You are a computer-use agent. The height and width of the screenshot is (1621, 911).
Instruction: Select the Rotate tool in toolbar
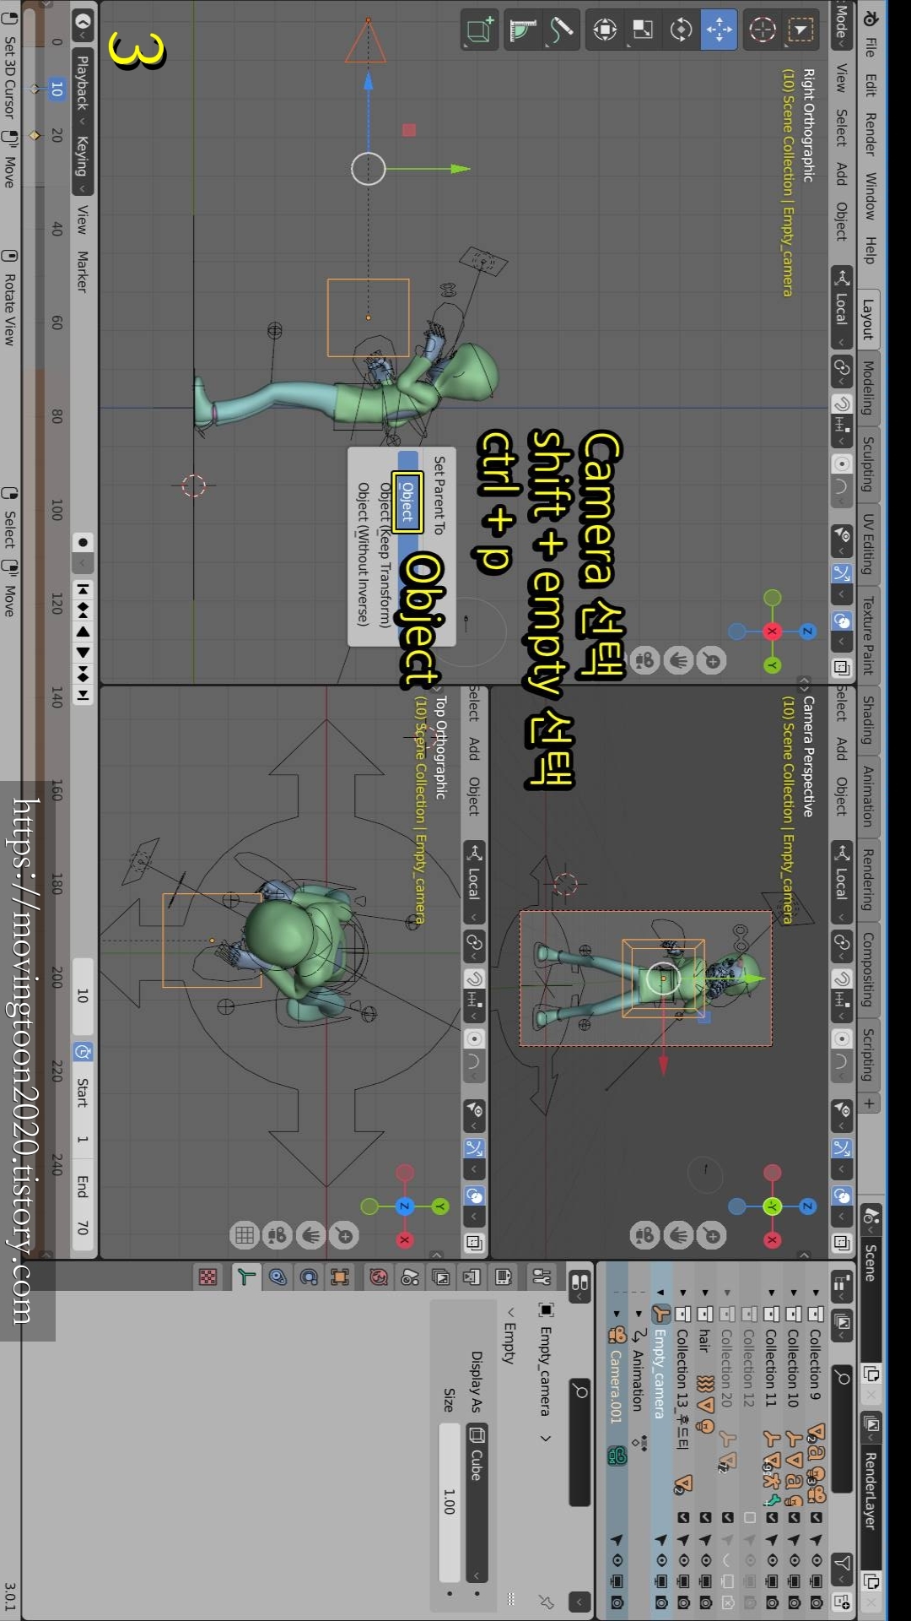[x=681, y=30]
